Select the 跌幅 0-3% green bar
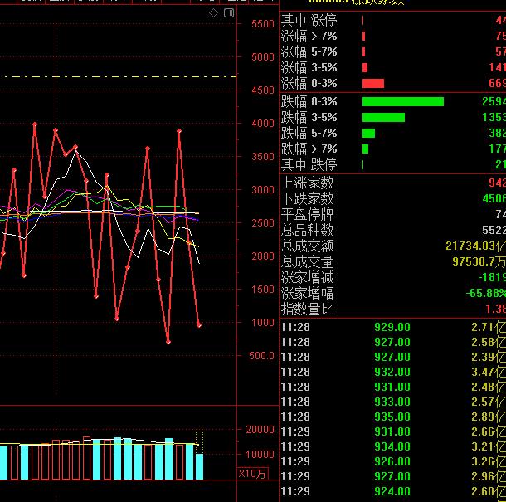The width and height of the screenshot is (506, 502). point(403,102)
